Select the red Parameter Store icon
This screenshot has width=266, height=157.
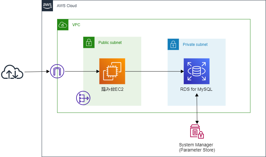coord(197,132)
